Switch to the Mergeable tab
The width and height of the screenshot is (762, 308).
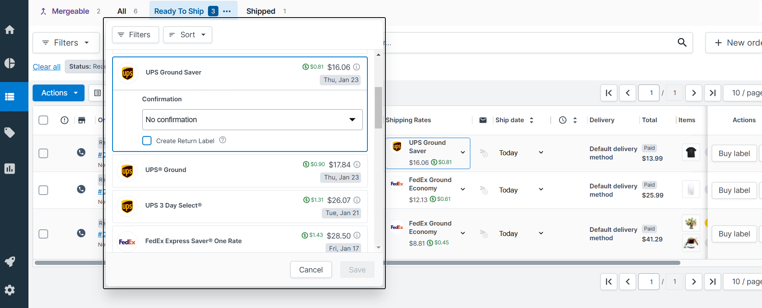[x=70, y=11]
